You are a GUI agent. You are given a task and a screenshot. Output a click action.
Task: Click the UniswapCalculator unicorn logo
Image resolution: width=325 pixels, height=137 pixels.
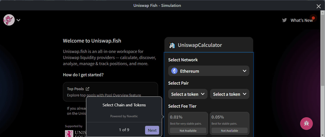(172, 45)
